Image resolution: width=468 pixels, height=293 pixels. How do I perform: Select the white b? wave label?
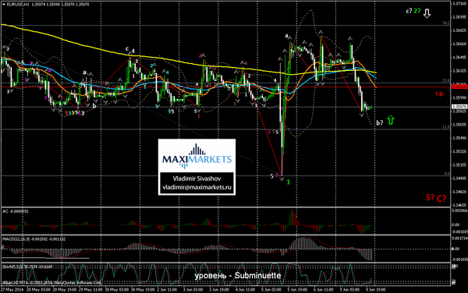point(379,123)
